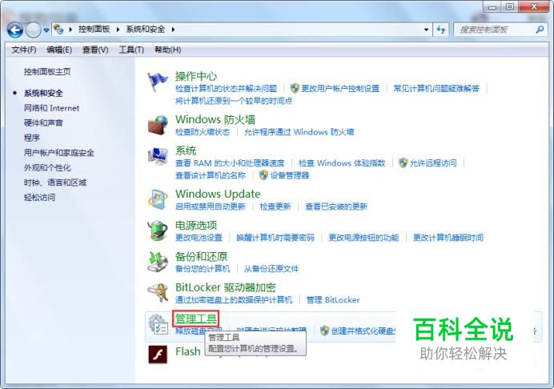Viewport: 554px width, 389px height.
Task: Open the 管理工具 heading
Action: tap(195, 319)
